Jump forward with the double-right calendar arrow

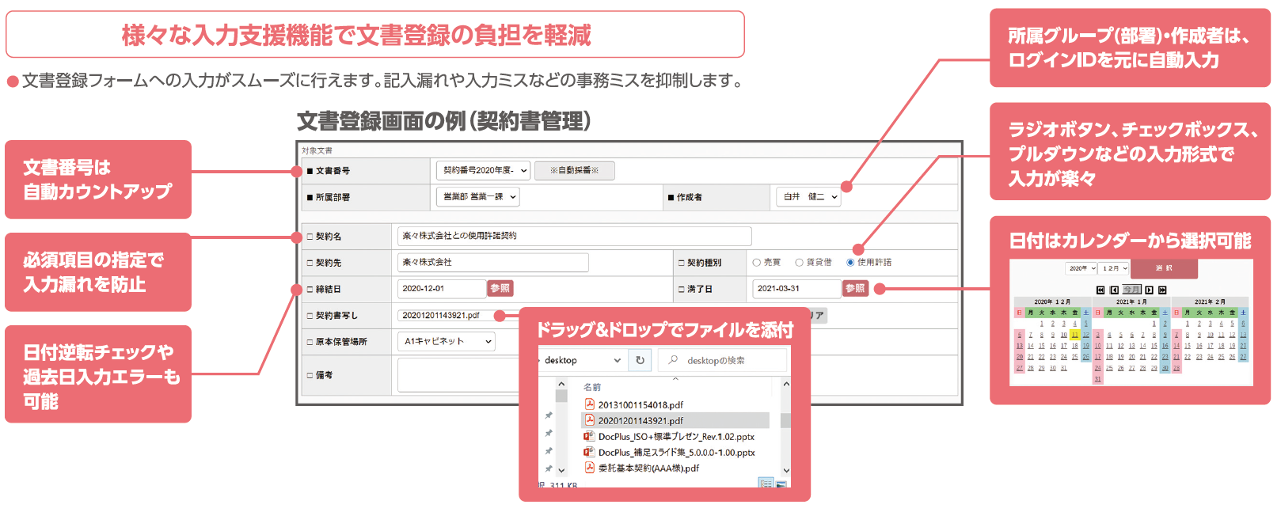pyautogui.click(x=1162, y=290)
